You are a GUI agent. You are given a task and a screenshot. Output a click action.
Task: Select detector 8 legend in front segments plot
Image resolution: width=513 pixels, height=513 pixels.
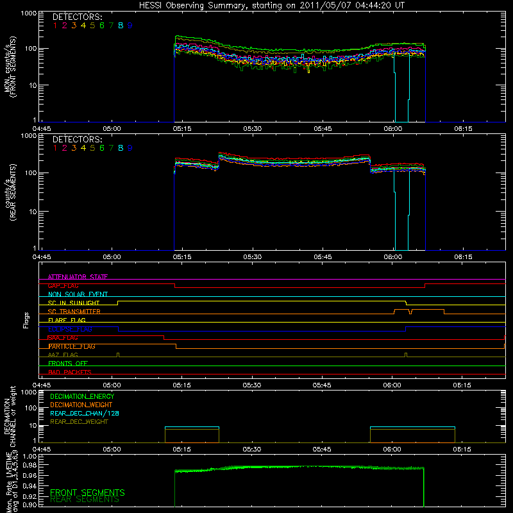[121, 26]
